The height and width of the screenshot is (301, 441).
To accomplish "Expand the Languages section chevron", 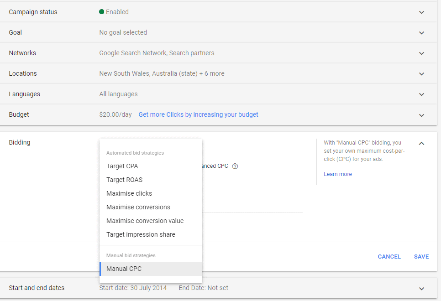I will tap(421, 94).
